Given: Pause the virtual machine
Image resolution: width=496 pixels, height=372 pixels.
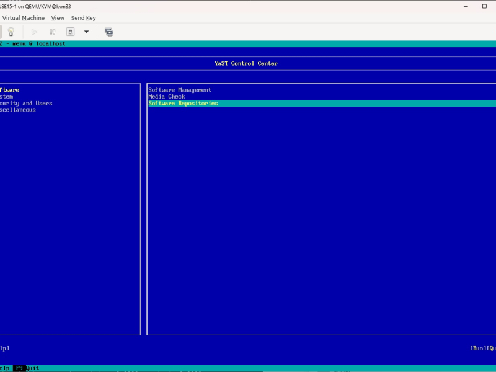Looking at the screenshot, I should (53, 32).
